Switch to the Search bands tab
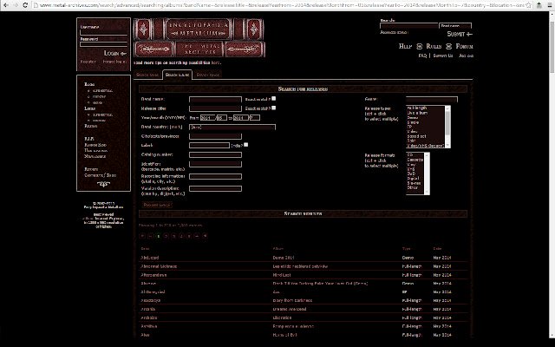The height and width of the screenshot is (347, 555). [x=147, y=75]
